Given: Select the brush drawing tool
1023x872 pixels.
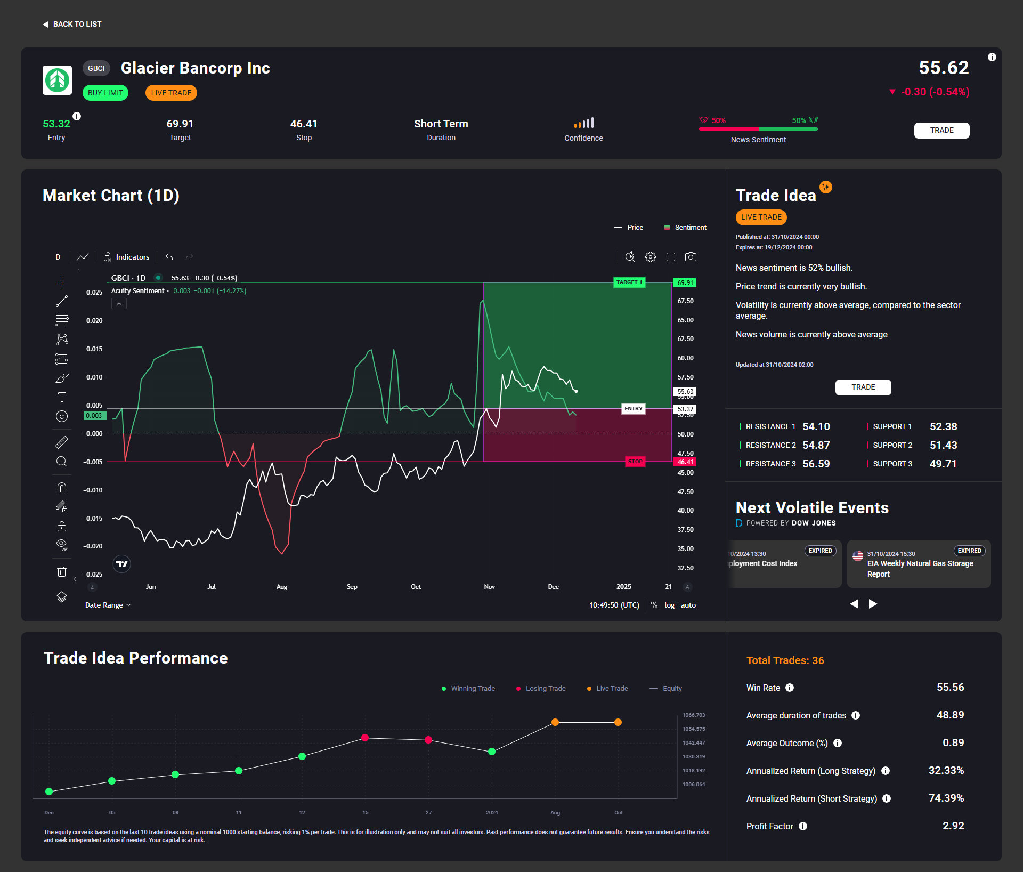Looking at the screenshot, I should point(62,378).
